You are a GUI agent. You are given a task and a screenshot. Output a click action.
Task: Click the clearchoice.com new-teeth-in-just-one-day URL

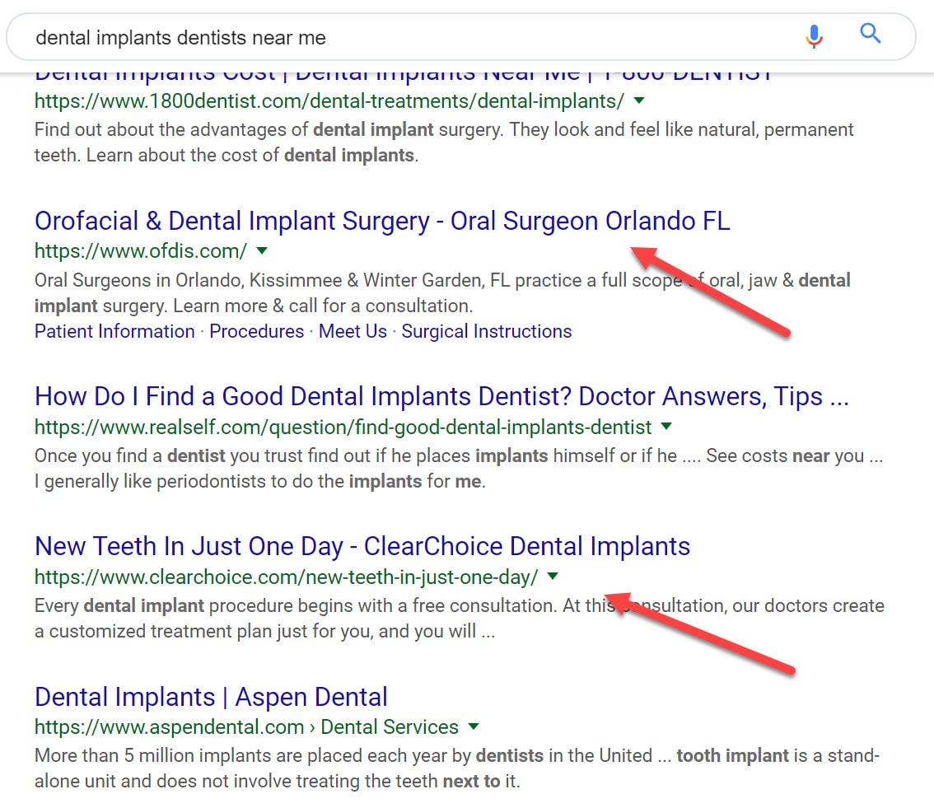pyautogui.click(x=287, y=577)
